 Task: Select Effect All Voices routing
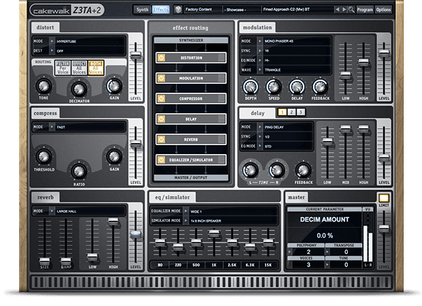pyautogui.click(x=80, y=67)
